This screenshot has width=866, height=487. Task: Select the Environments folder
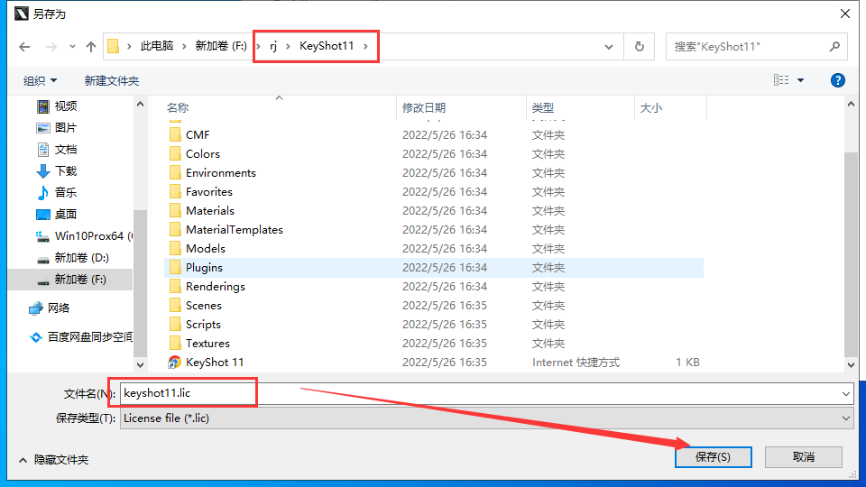pyautogui.click(x=221, y=173)
